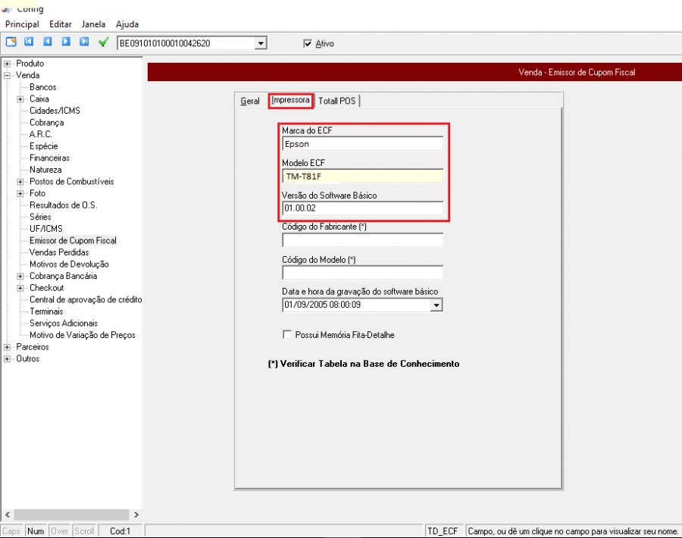682x538 pixels.
Task: Select Terminais in the tree
Action: (x=46, y=311)
